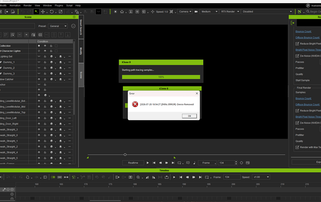Open the timeline Speed x1.00 dropdown
321x202 pixels.
[x=261, y=177]
